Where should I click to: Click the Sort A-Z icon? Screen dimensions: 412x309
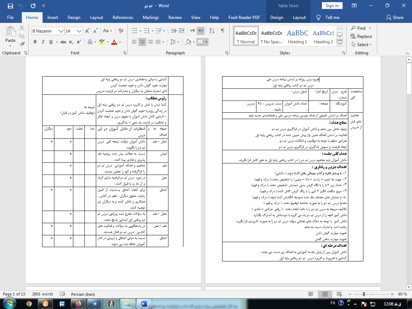(x=211, y=31)
